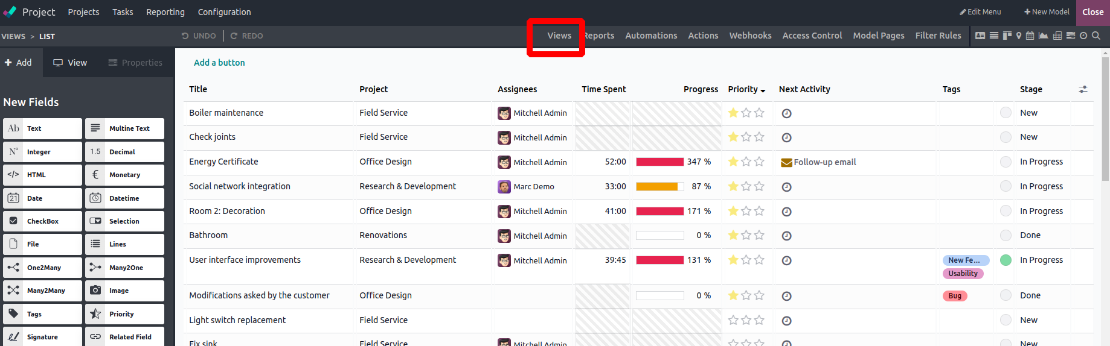Click the activity clock for Boiler maintenance
This screenshot has height=346, width=1110.
tap(786, 113)
